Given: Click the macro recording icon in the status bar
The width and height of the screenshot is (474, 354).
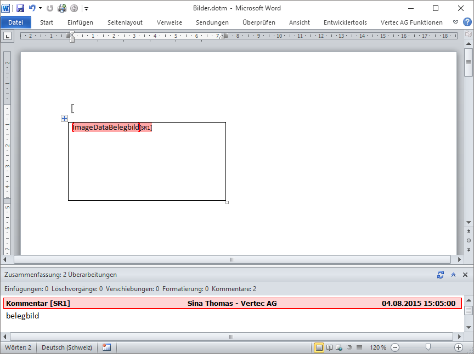Looking at the screenshot, I should tap(106, 347).
